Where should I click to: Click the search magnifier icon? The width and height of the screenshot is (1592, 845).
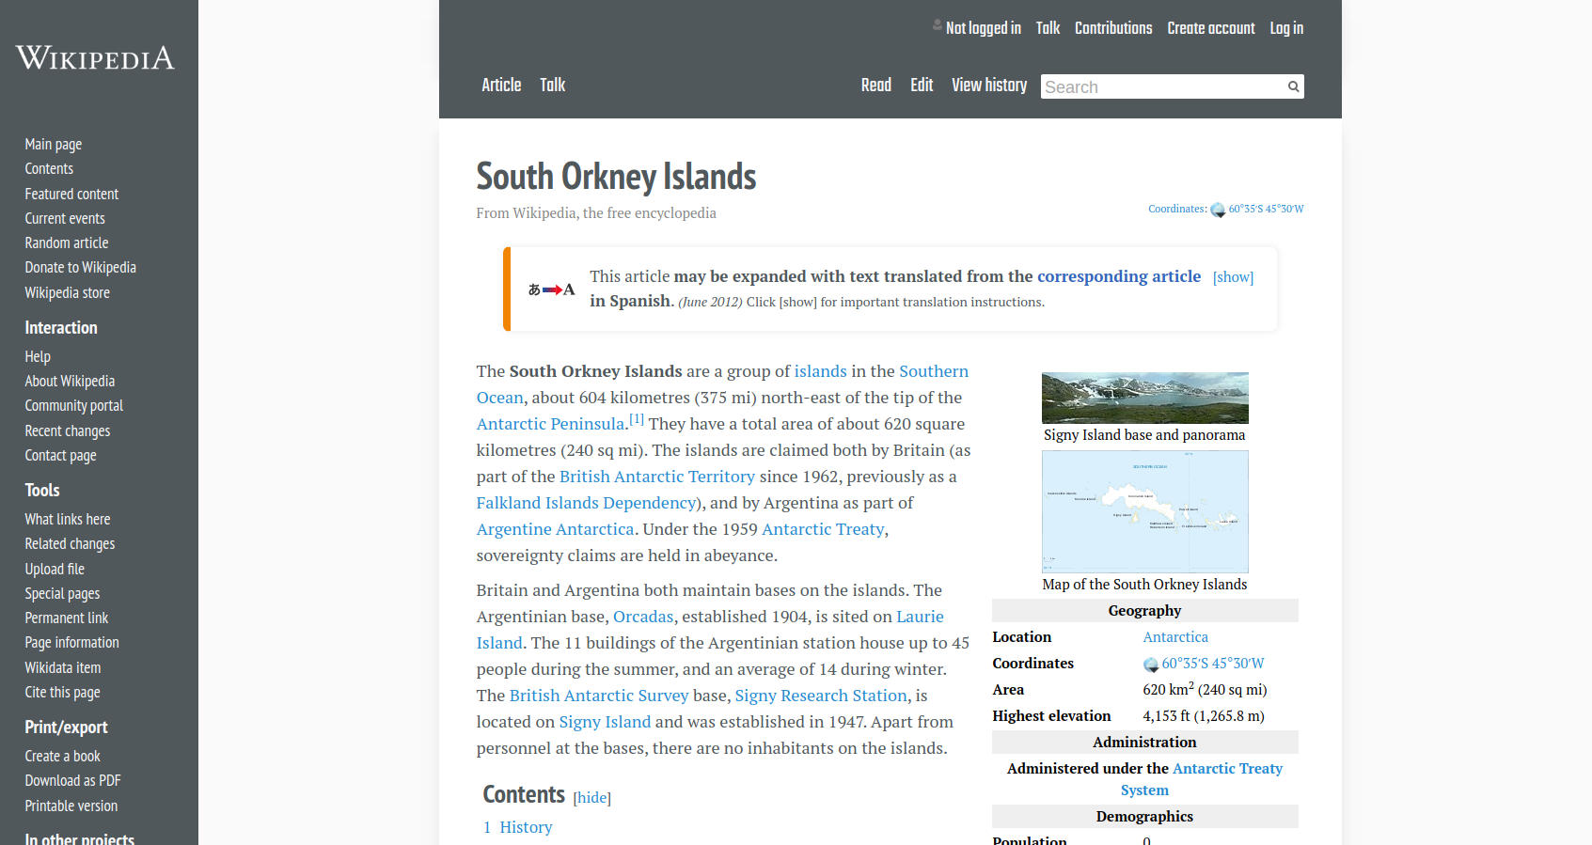tap(1293, 86)
